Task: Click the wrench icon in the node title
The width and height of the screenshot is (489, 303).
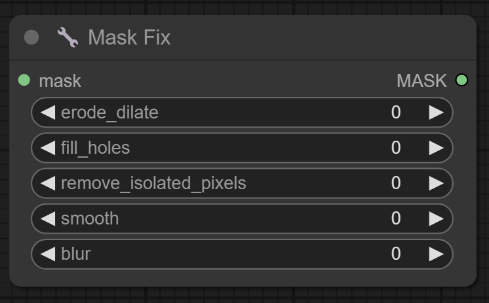Action: [x=68, y=37]
